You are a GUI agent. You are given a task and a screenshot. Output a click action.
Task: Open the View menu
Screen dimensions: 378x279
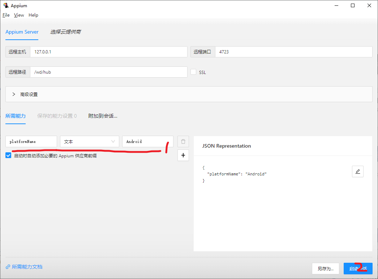[x=19, y=15]
